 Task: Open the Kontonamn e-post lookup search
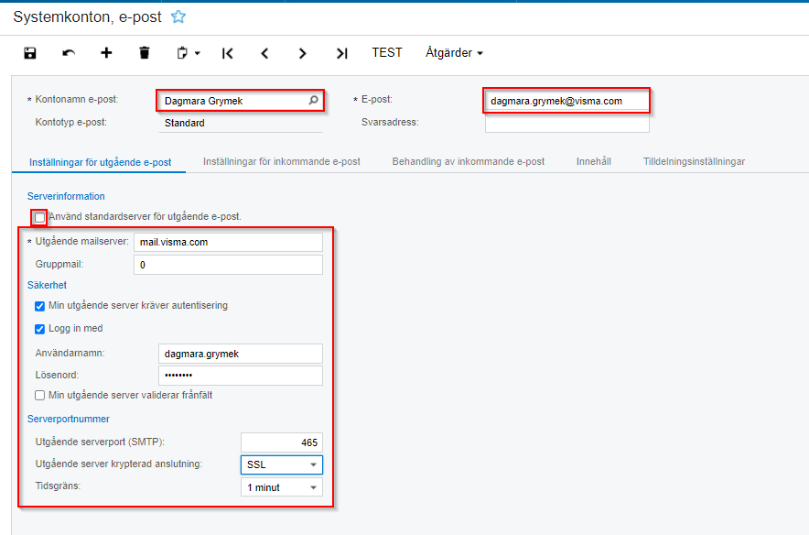tap(313, 100)
